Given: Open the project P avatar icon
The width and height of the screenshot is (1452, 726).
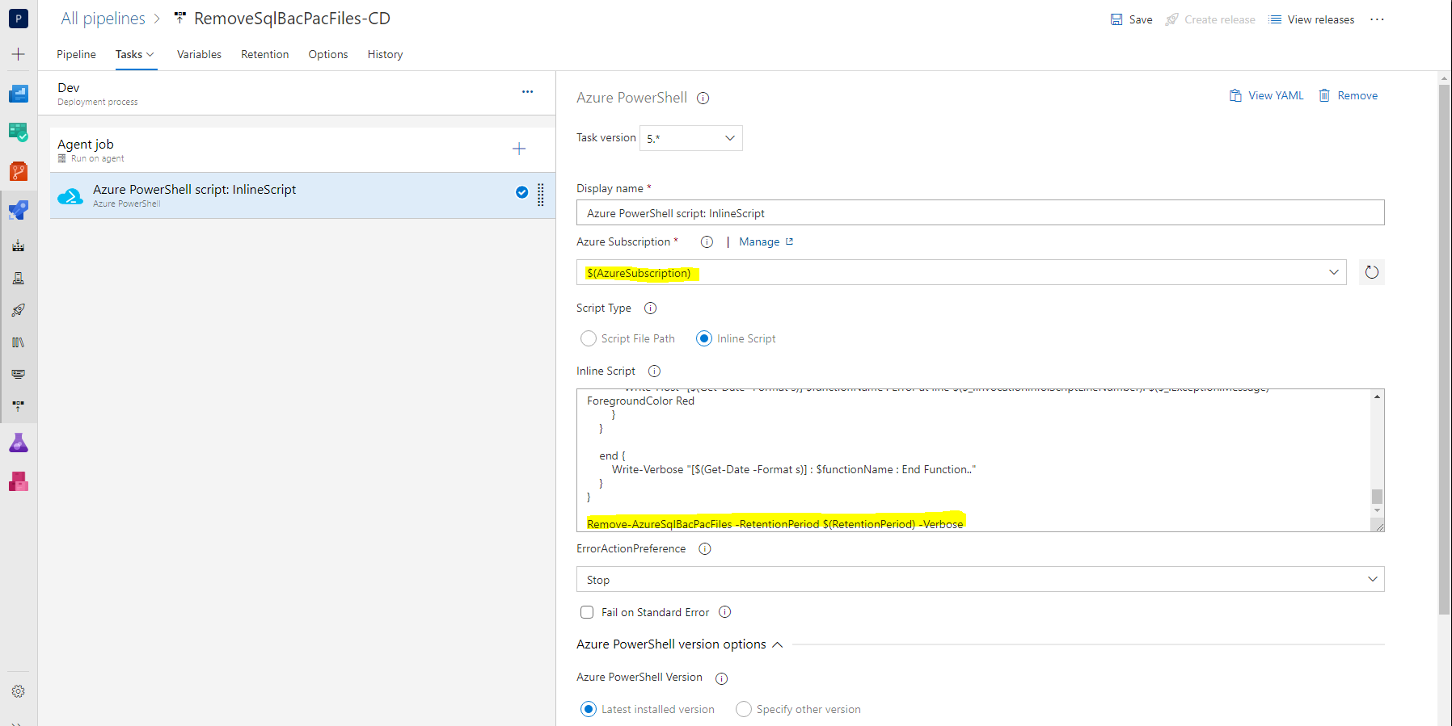Looking at the screenshot, I should pyautogui.click(x=18, y=18).
